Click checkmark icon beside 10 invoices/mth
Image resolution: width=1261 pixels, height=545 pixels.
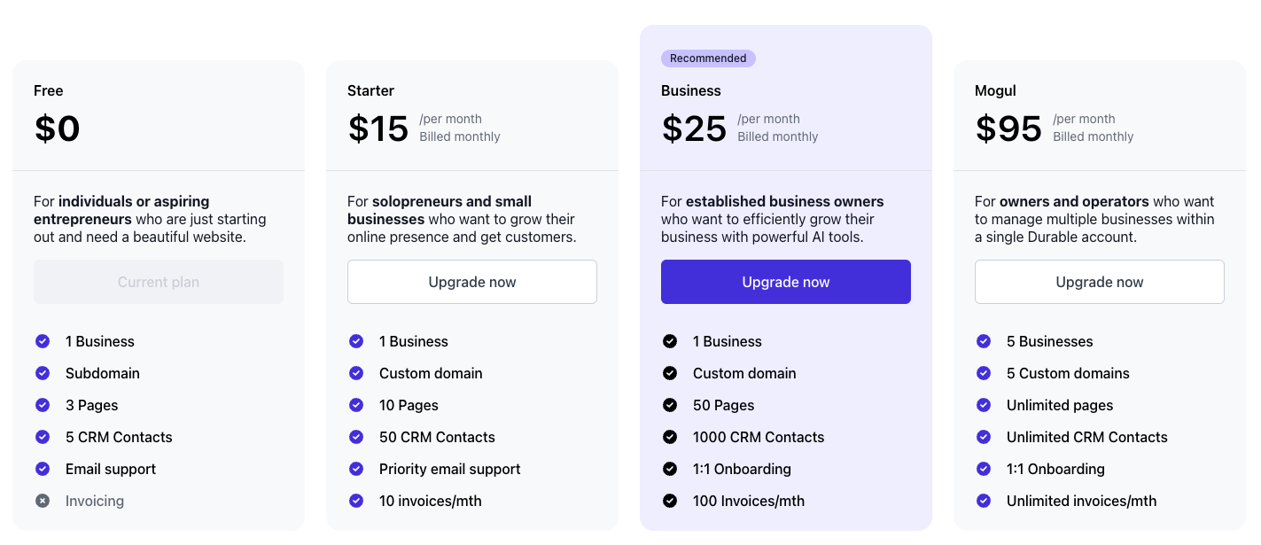point(356,501)
